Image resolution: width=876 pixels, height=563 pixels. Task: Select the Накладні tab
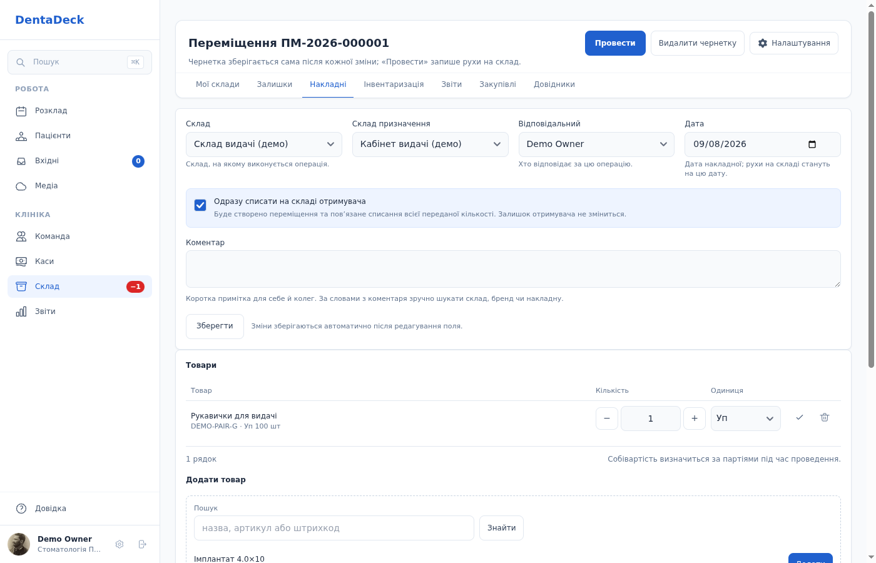coord(328,84)
